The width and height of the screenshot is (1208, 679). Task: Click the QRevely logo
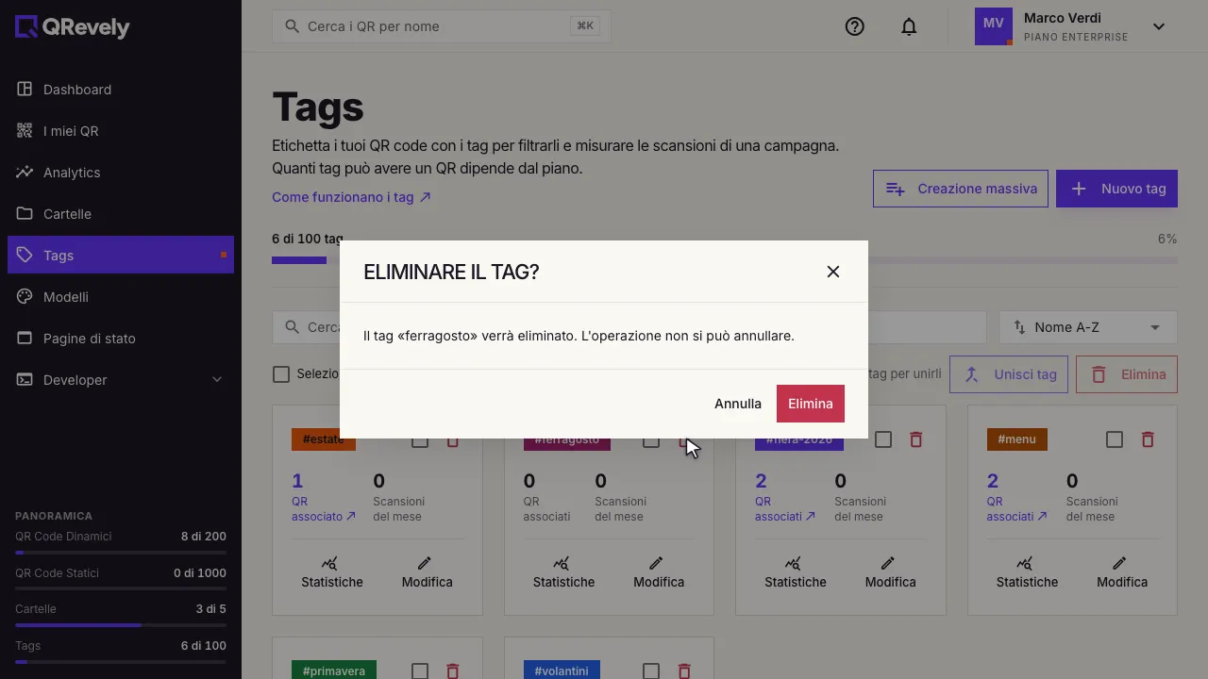(x=73, y=27)
